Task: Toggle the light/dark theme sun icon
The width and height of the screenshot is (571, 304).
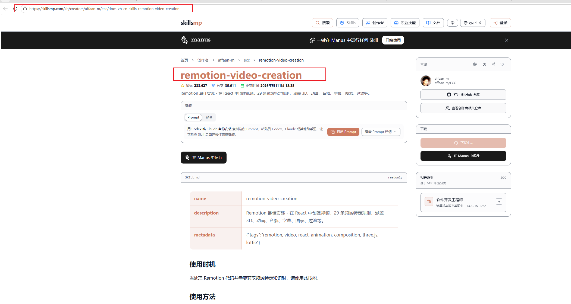Action: click(x=453, y=23)
